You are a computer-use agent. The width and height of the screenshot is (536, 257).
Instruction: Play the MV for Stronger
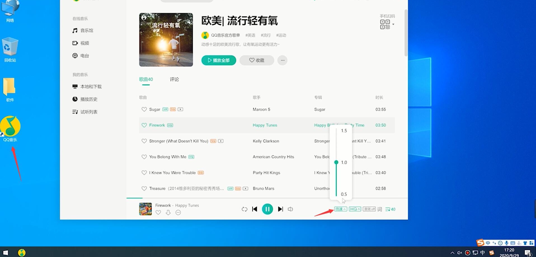tap(221, 141)
